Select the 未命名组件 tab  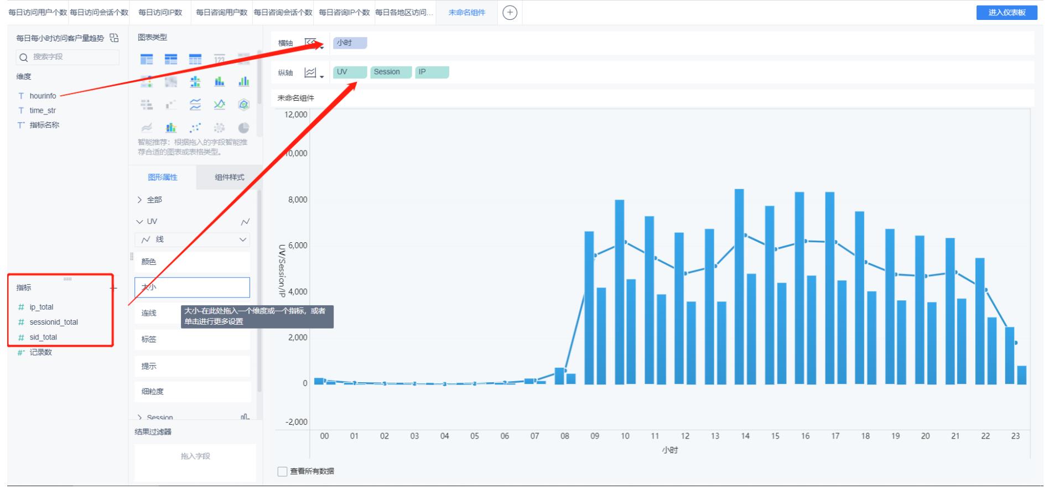466,12
